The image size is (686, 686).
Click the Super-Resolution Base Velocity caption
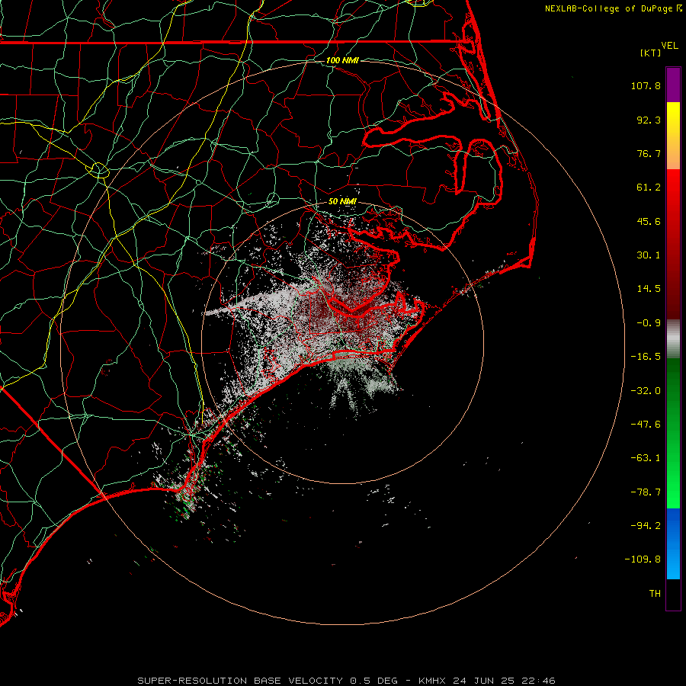pyautogui.click(x=347, y=681)
